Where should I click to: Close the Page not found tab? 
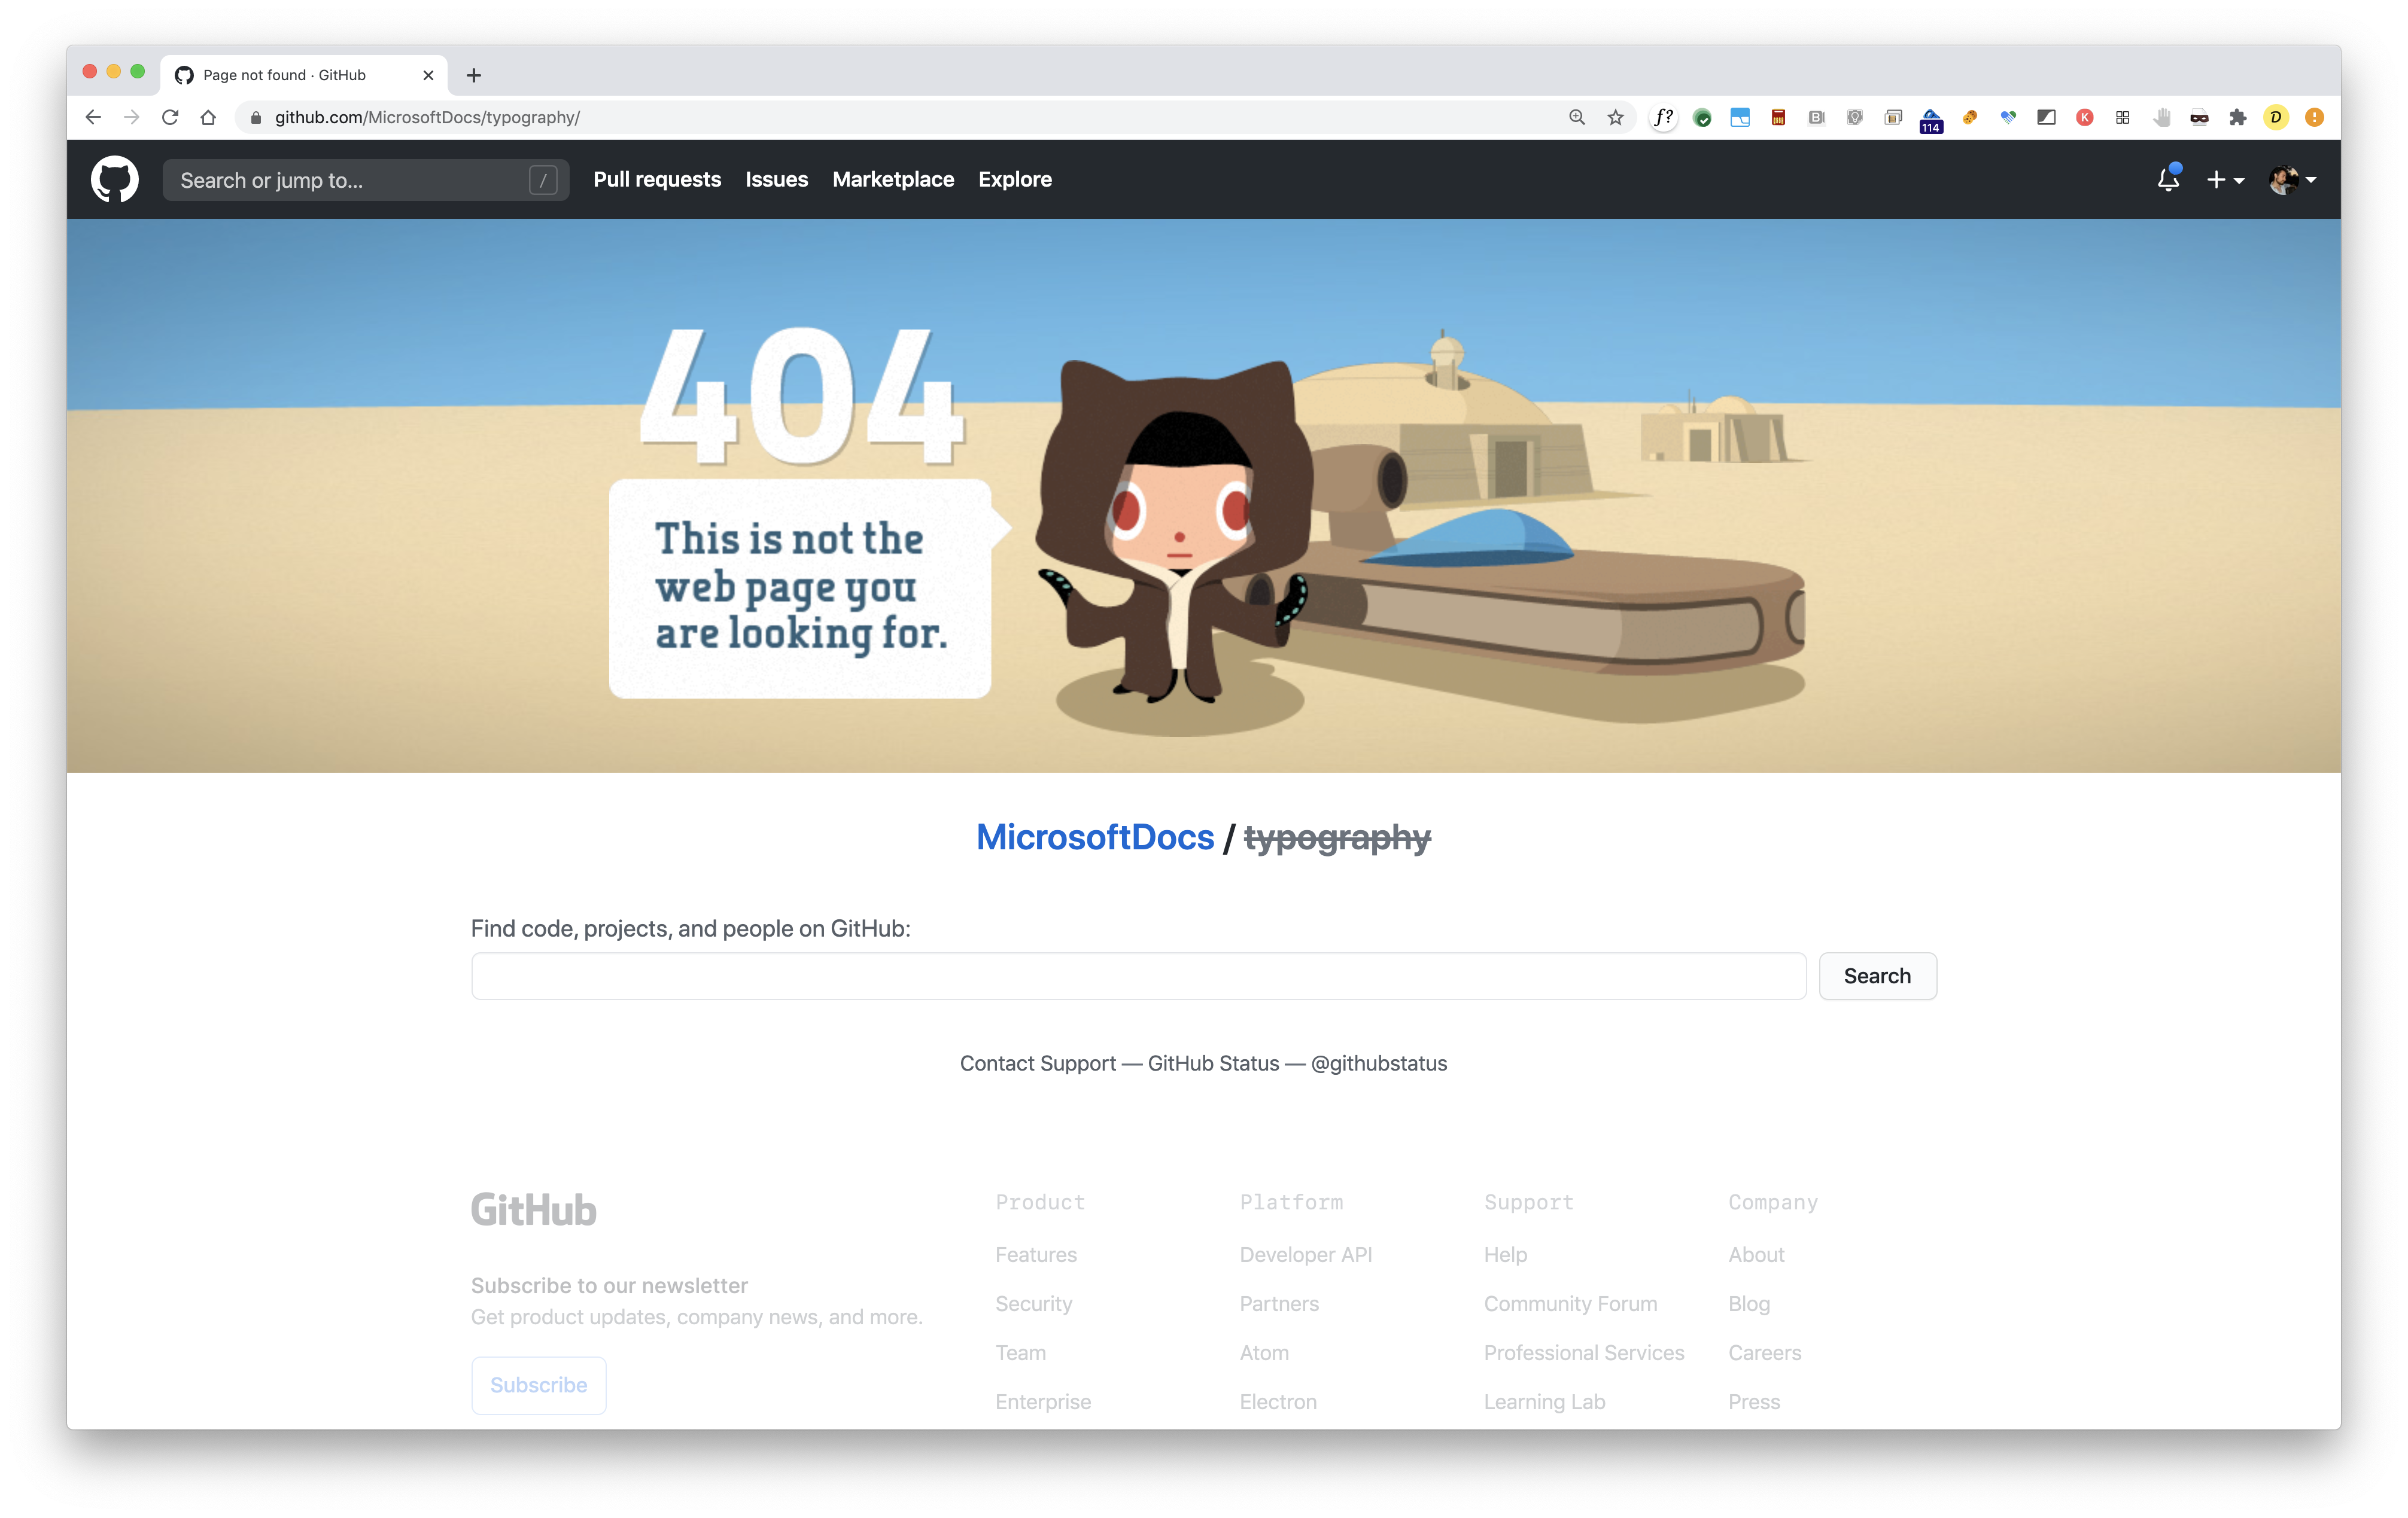(x=428, y=75)
